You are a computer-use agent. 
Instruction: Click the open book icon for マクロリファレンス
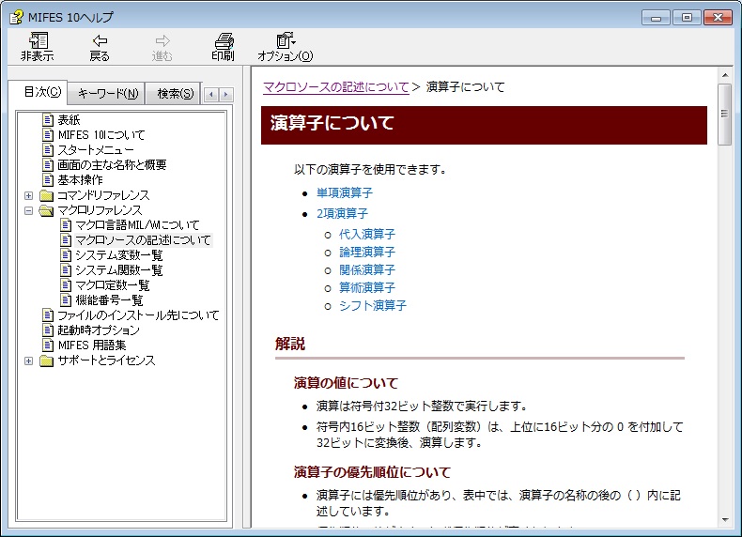click(47, 210)
